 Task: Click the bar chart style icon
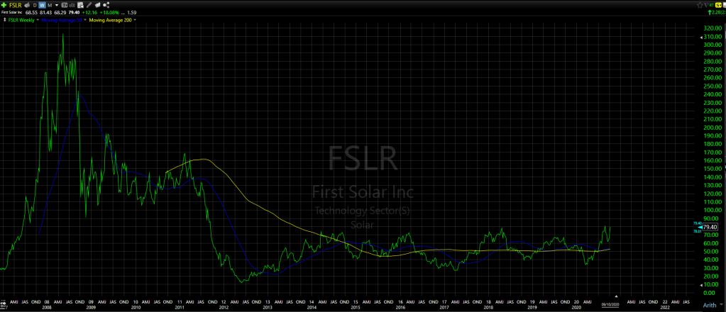pos(72,5)
